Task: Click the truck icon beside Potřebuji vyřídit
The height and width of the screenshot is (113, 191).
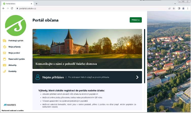Action: point(4,41)
